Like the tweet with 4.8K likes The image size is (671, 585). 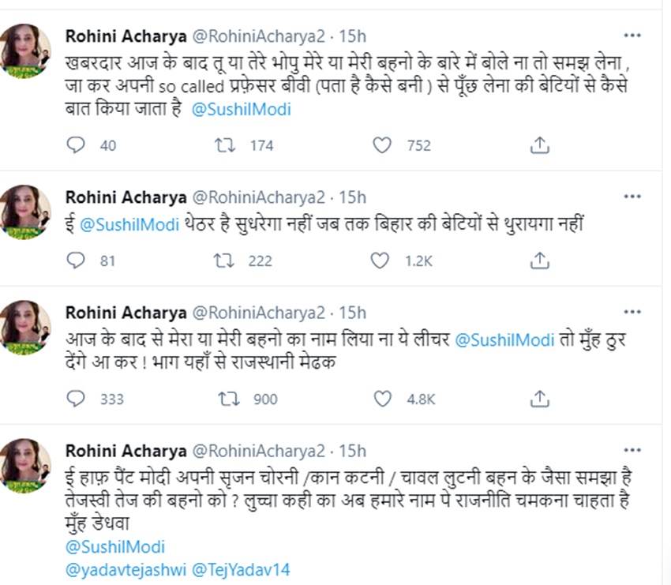pos(382,399)
